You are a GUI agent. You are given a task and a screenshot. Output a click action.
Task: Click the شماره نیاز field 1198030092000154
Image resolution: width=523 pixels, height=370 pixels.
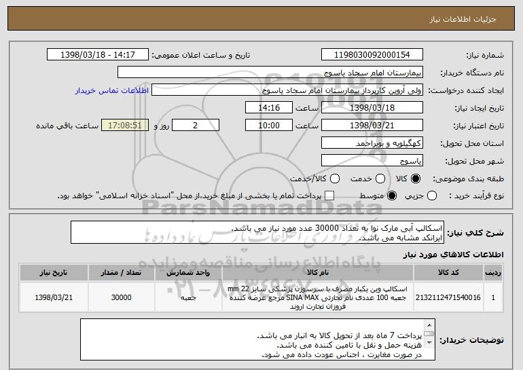(372, 55)
